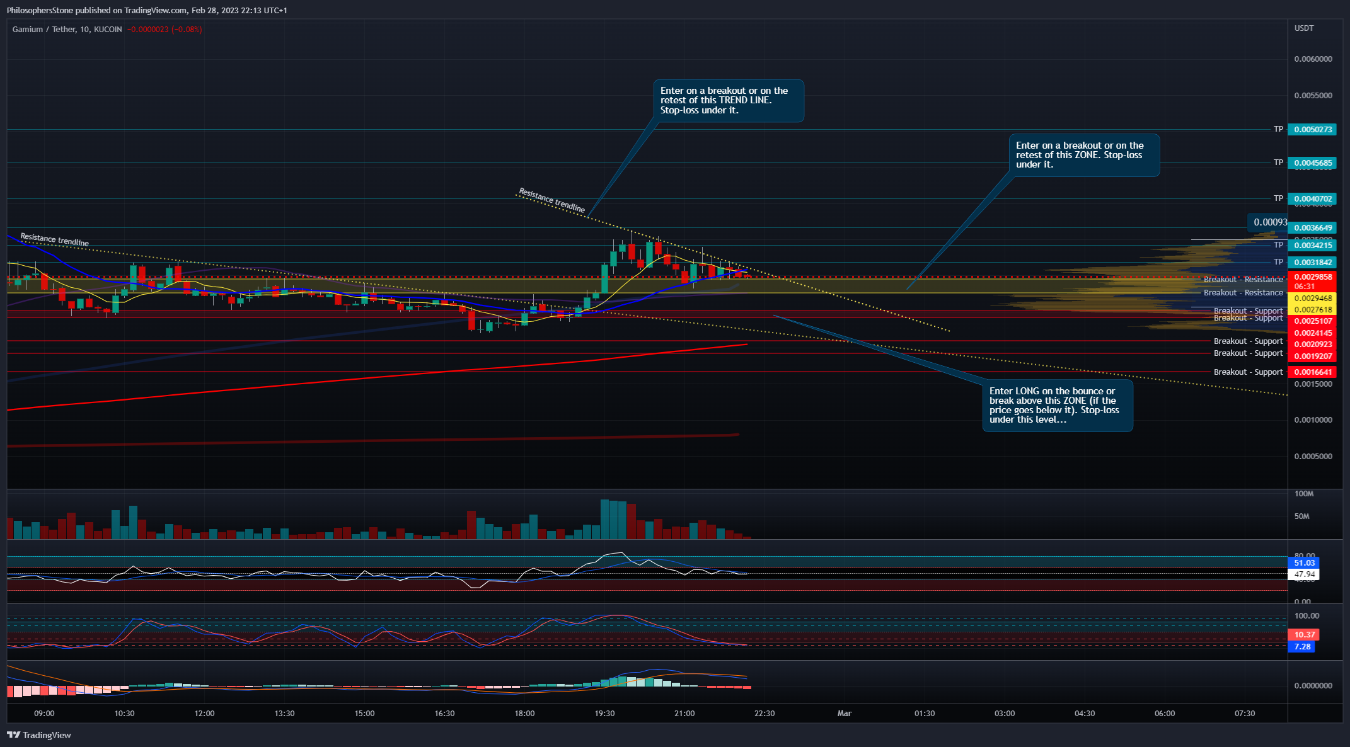Click the 03:00 time axis label

tap(1005, 714)
